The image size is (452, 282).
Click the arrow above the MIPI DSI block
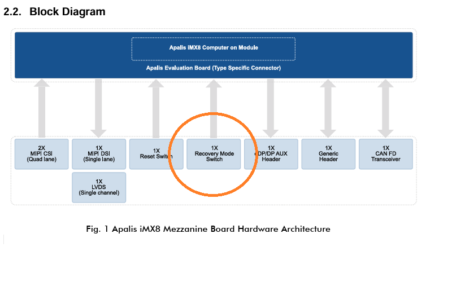point(98,108)
